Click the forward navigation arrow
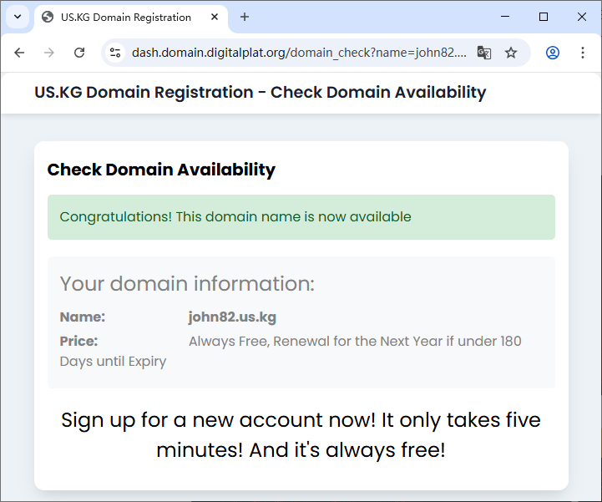Screen dimensions: 602x502 (x=49, y=53)
